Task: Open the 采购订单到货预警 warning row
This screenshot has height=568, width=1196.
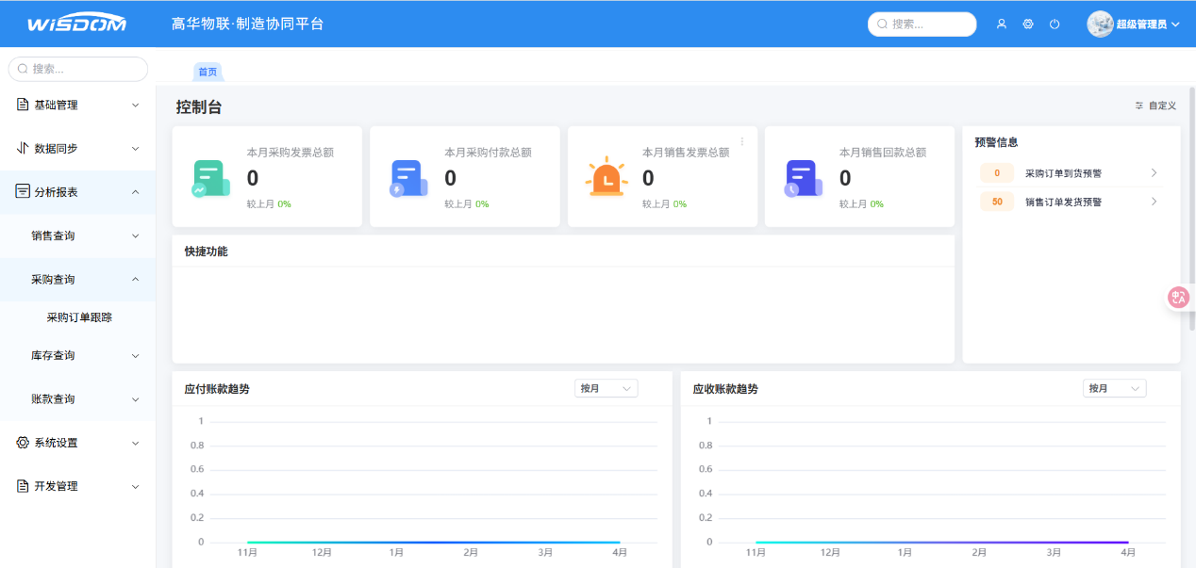Action: click(1071, 173)
